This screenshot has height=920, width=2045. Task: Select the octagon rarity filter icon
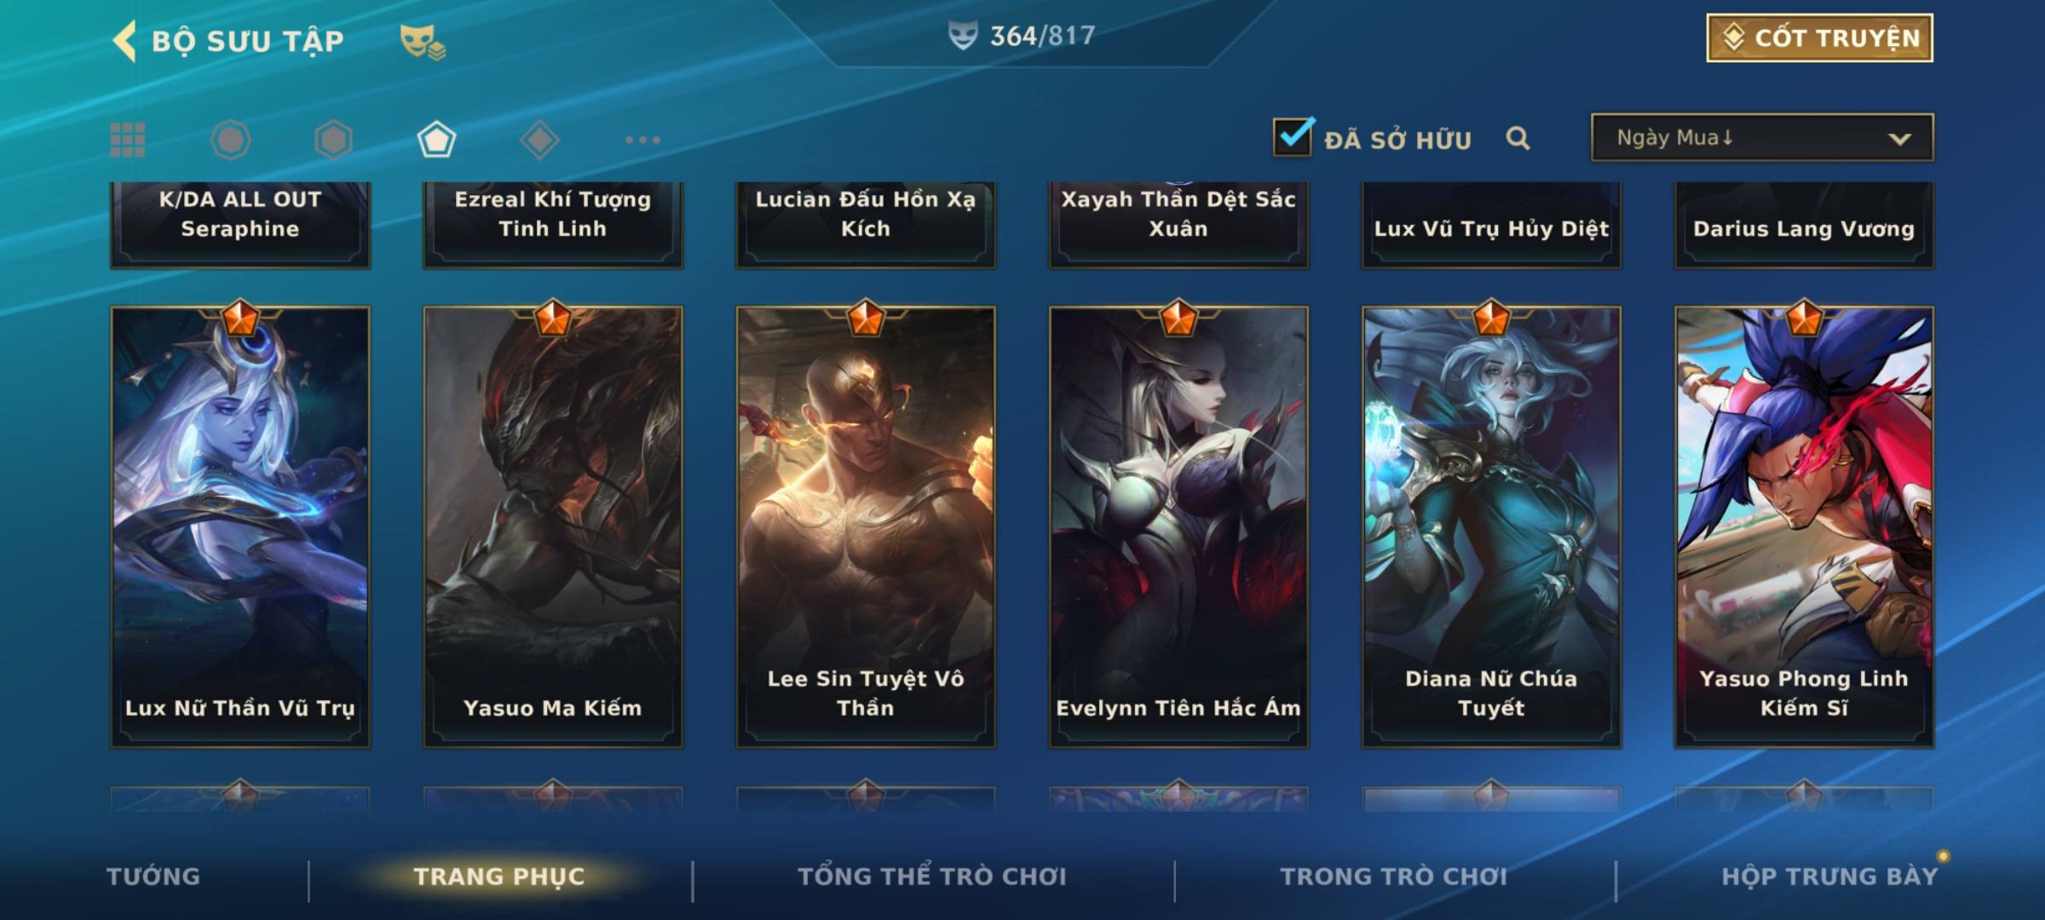pos(231,140)
